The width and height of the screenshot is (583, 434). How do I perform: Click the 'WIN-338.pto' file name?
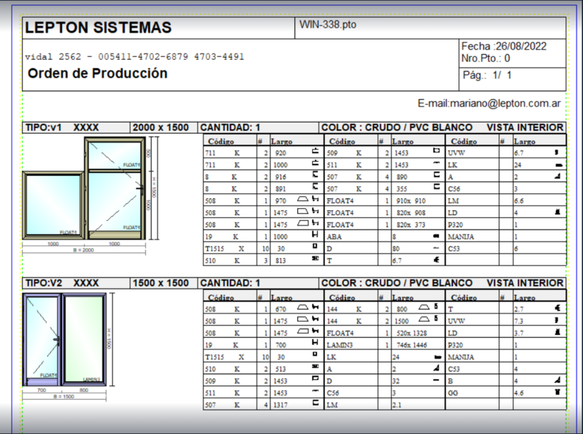point(327,25)
